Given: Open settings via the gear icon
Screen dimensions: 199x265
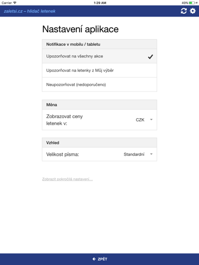Looking at the screenshot, I should point(193,11).
